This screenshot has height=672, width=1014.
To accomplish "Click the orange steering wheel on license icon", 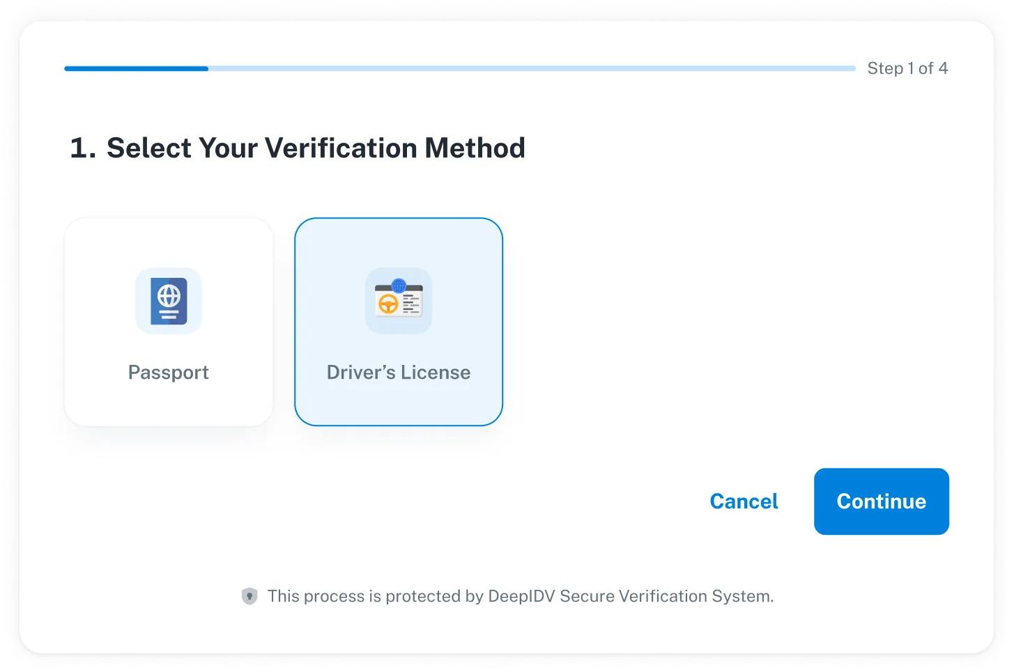I will pyautogui.click(x=388, y=304).
